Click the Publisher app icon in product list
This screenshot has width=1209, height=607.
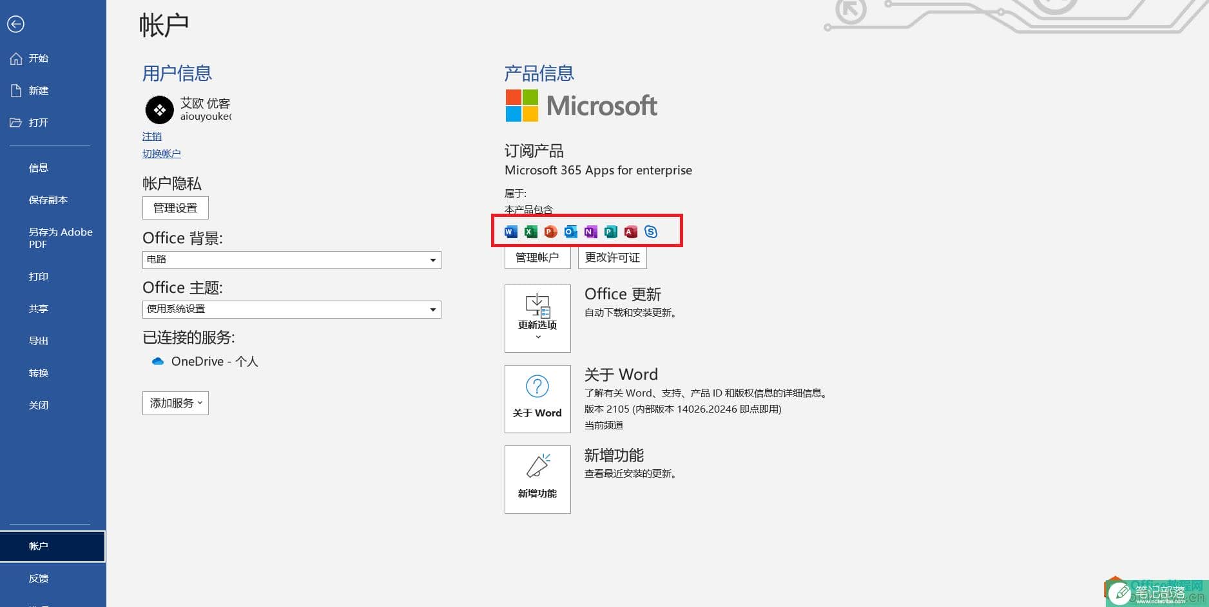(x=611, y=232)
